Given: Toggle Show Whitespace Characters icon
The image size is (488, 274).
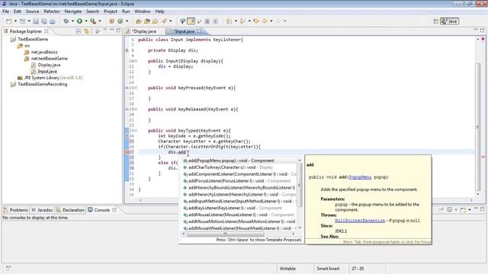Looking at the screenshot, I should point(215,21).
